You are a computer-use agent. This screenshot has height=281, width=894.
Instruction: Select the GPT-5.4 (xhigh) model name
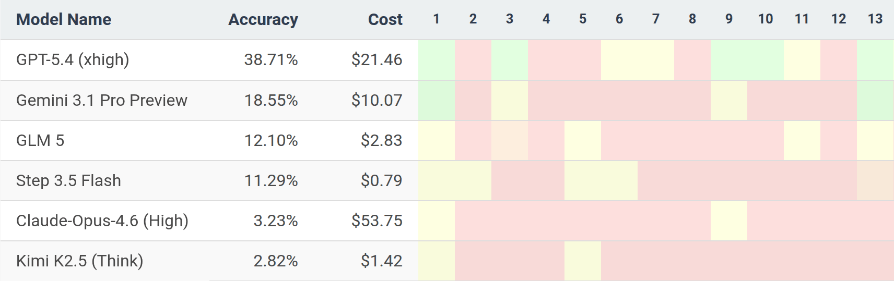[x=73, y=59]
